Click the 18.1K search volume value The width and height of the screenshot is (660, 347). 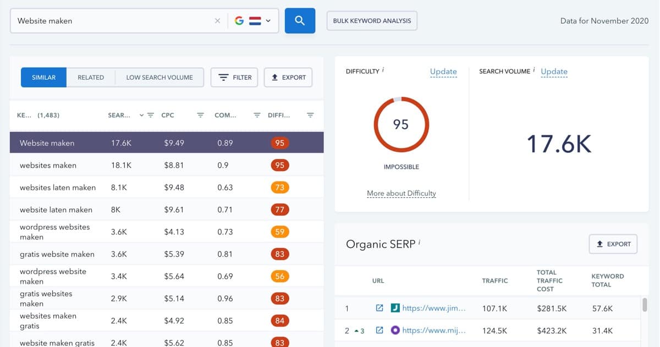(121, 166)
